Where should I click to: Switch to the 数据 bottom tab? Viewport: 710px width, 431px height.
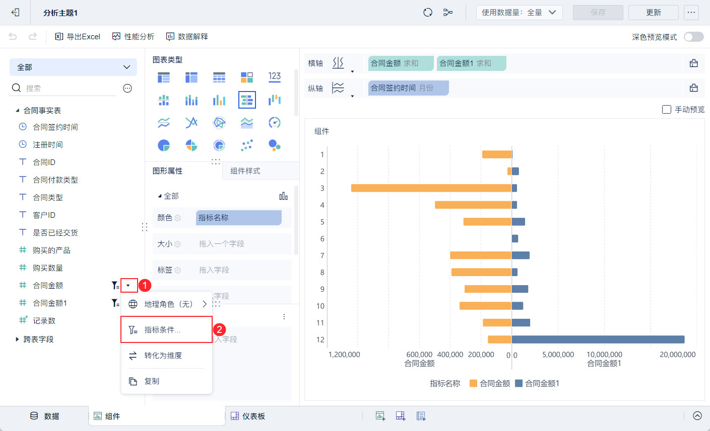coord(45,416)
